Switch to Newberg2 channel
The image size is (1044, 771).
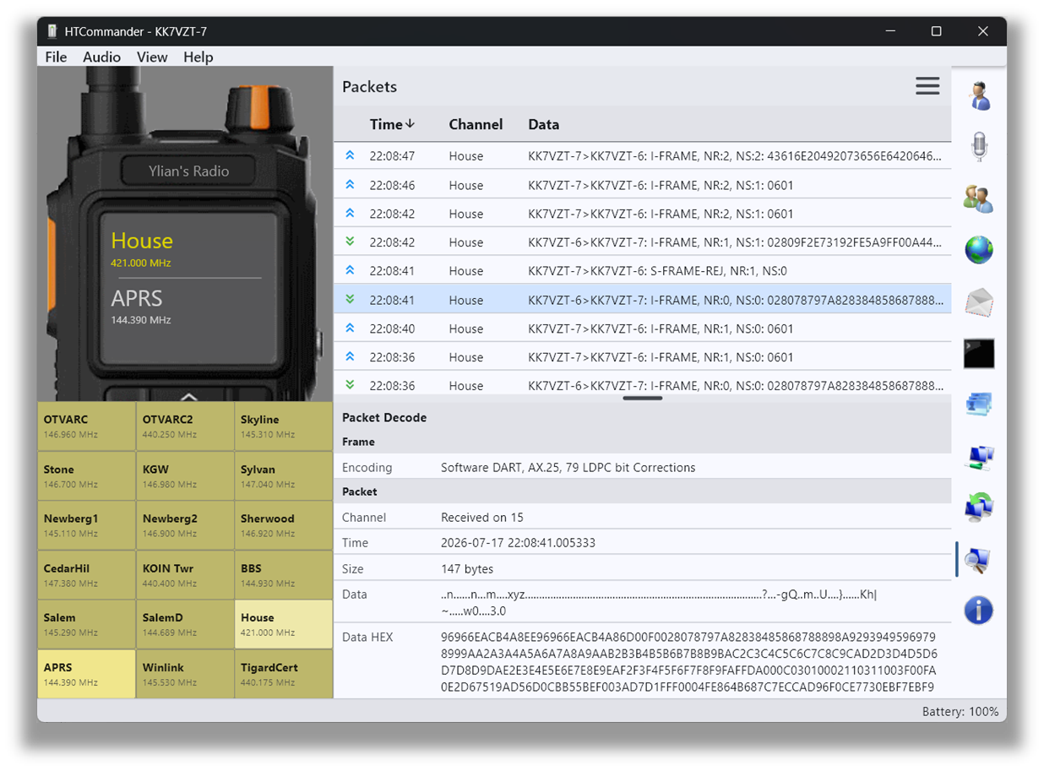[x=185, y=526]
